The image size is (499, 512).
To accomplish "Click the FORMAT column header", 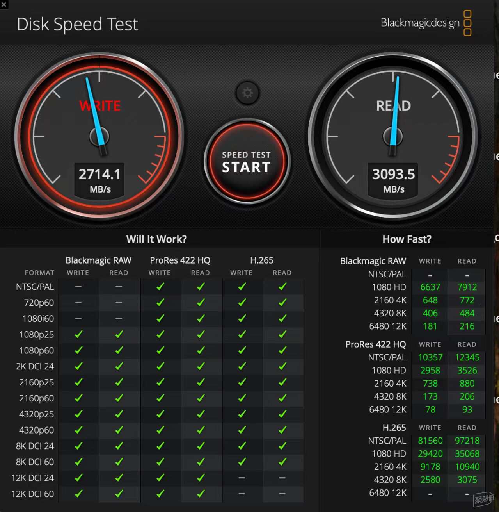I will pos(39,273).
